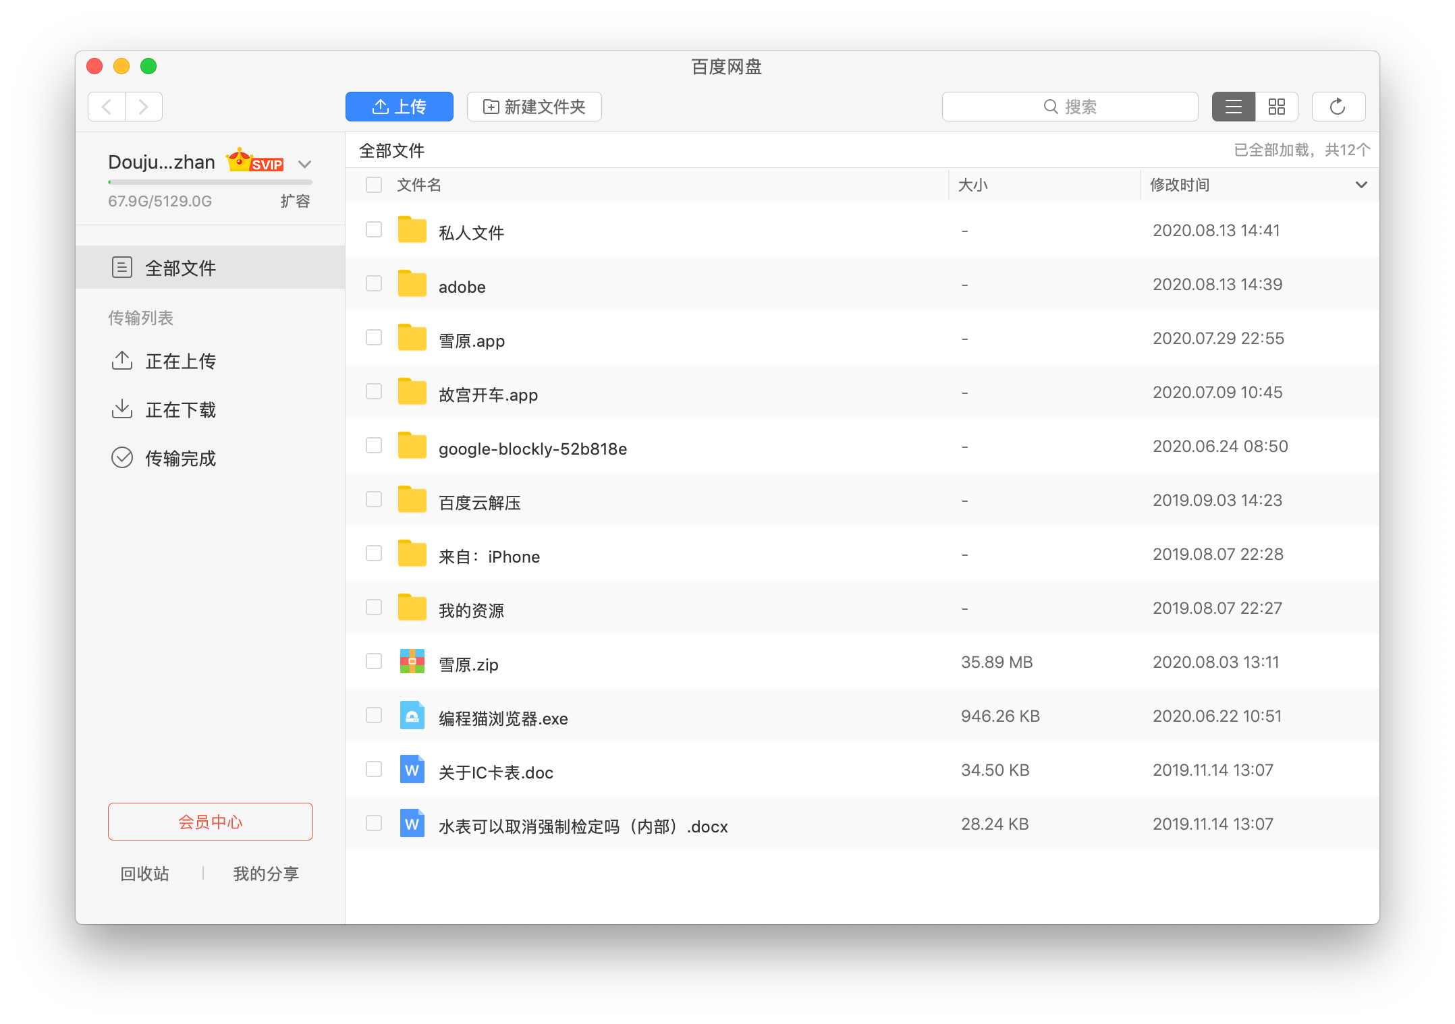The image size is (1455, 1024).
Task: Click the 雪原.zip archive icon
Action: 412,662
